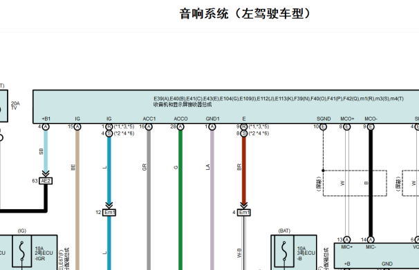Click pin circle A at terminal 16

pyautogui.click(x=149, y=127)
